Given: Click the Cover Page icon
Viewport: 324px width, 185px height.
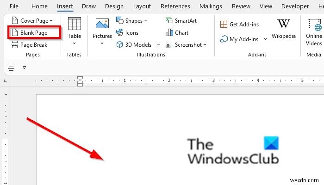Looking at the screenshot, I should tap(15, 20).
